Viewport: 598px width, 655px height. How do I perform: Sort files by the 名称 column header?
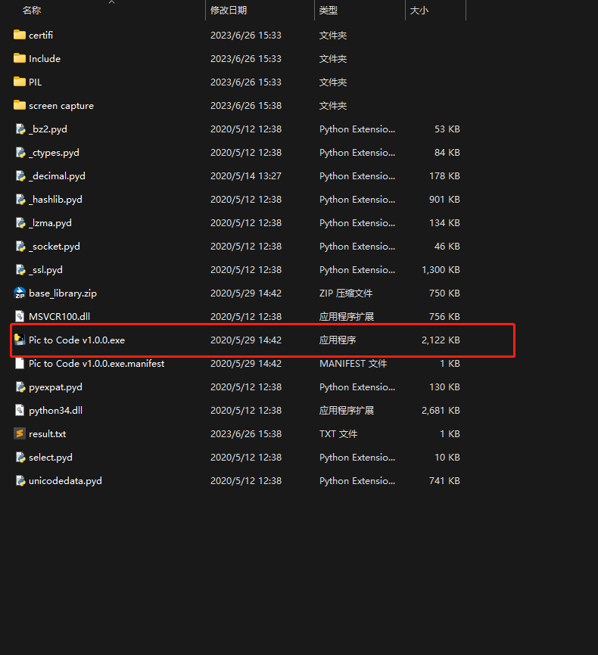click(x=32, y=10)
